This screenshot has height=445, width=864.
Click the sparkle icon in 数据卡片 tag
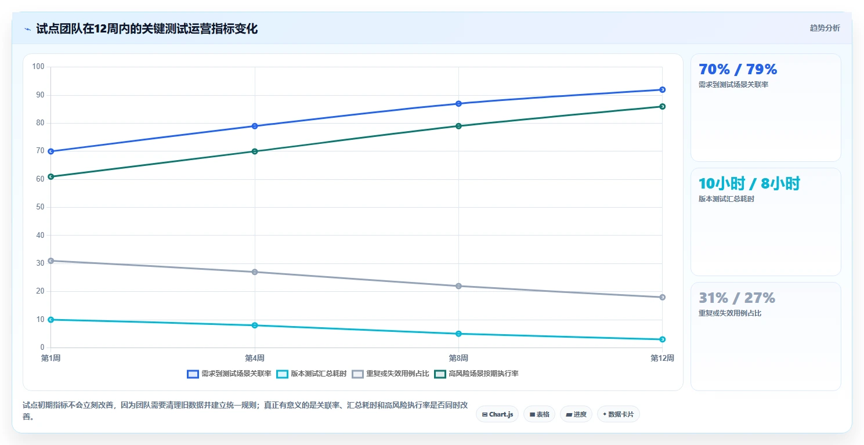(605, 414)
